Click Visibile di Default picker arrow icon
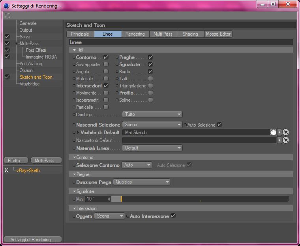The height and width of the screenshot is (246, 300). pyautogui.click(x=286, y=132)
